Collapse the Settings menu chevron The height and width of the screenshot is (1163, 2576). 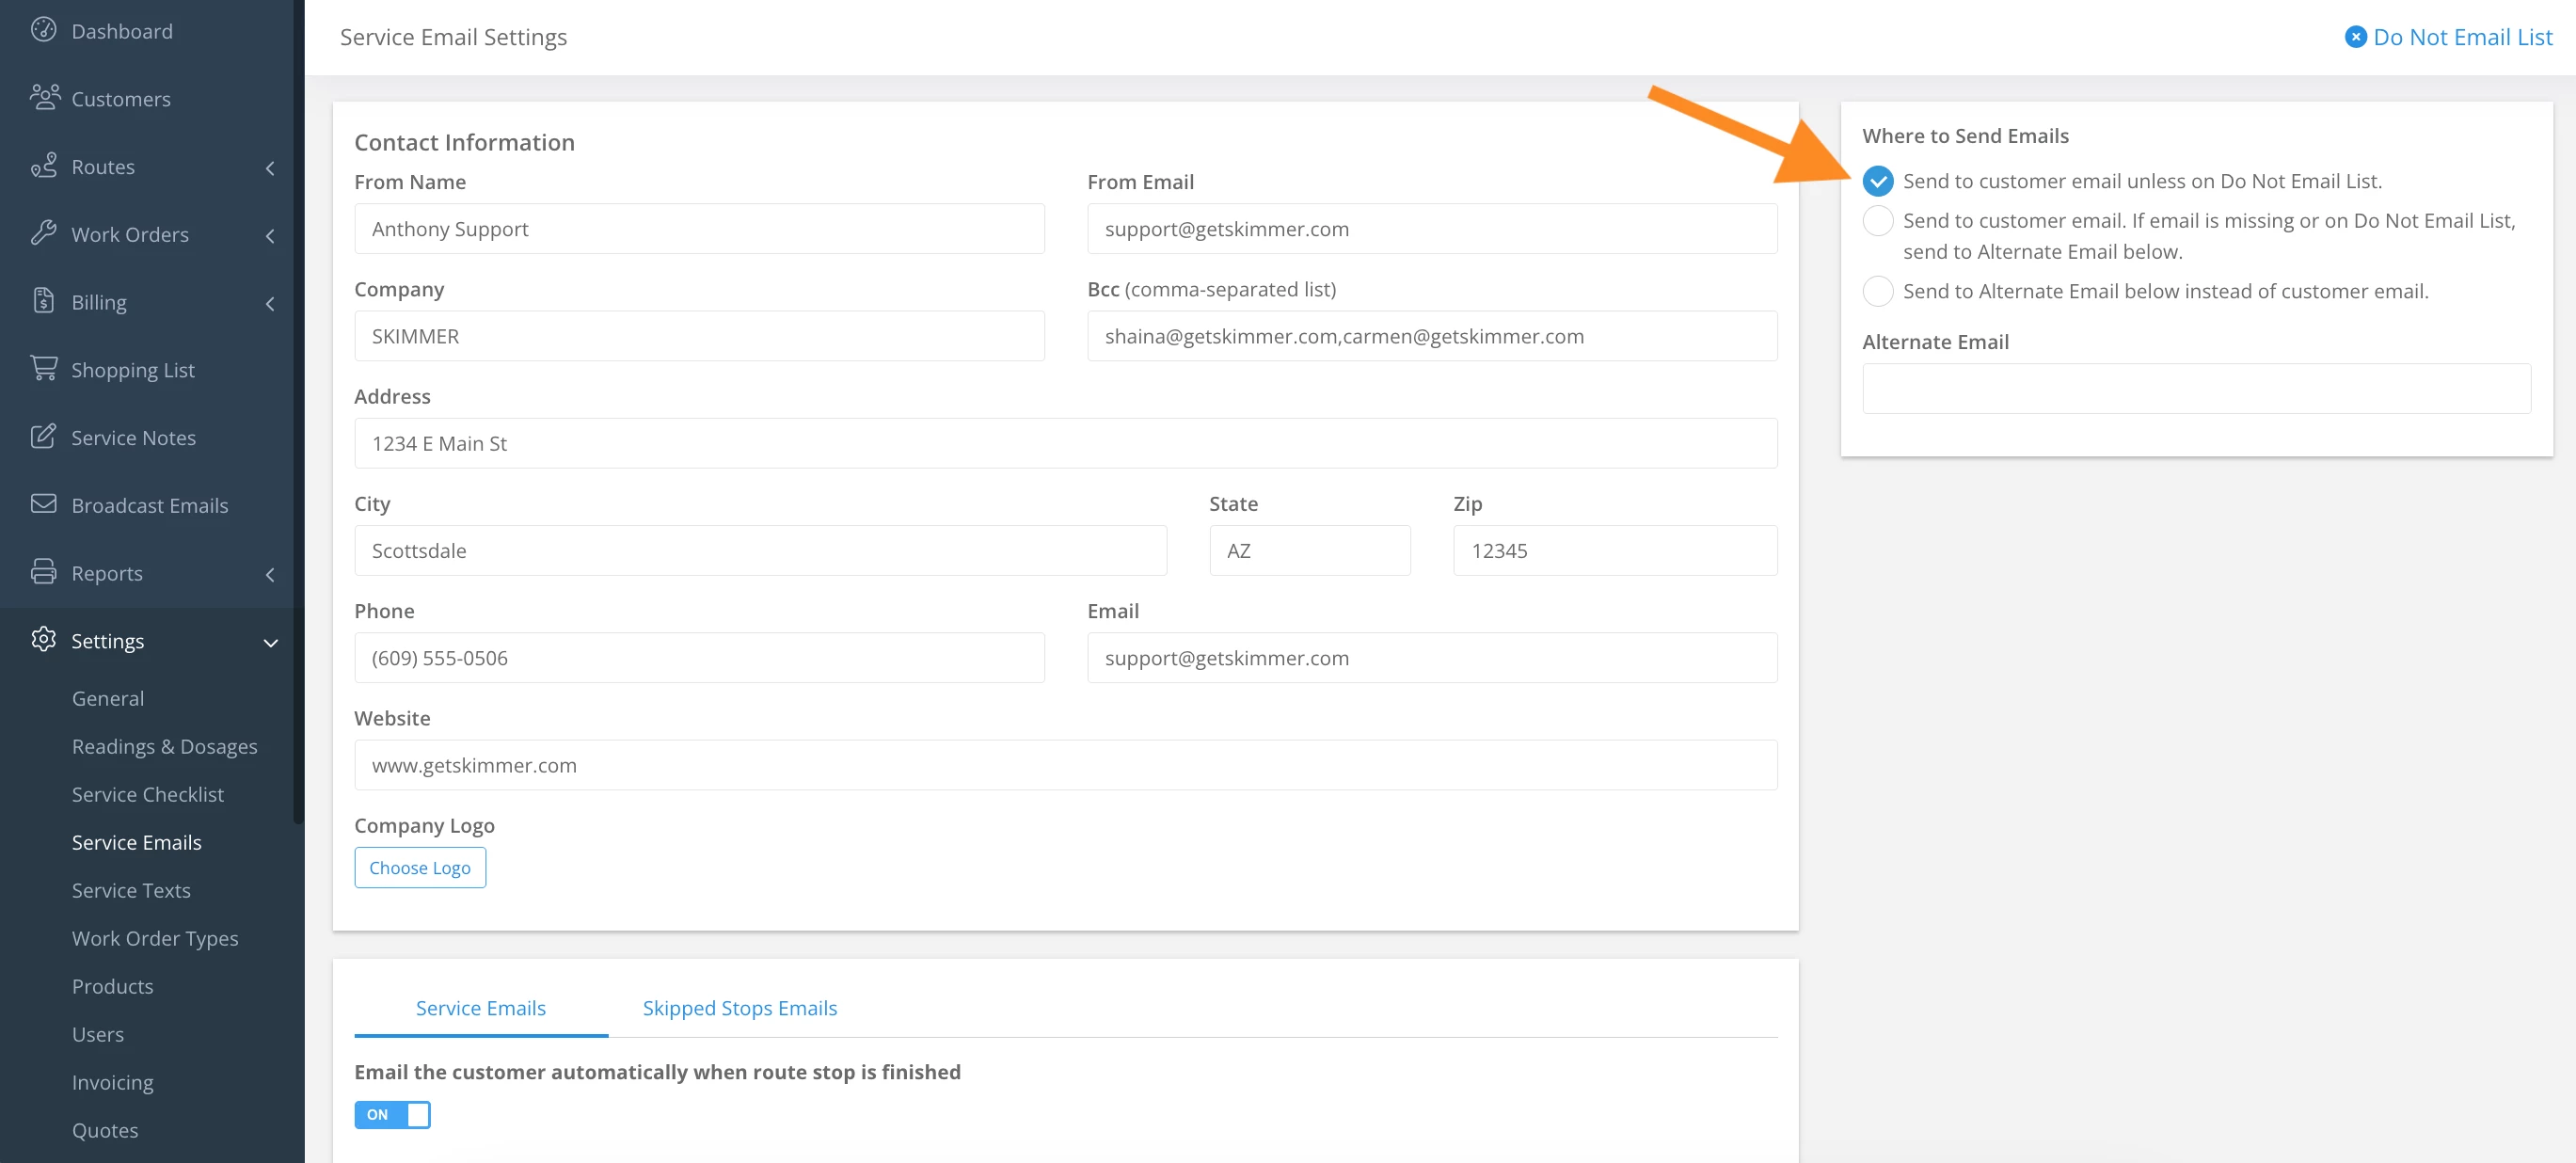click(269, 642)
